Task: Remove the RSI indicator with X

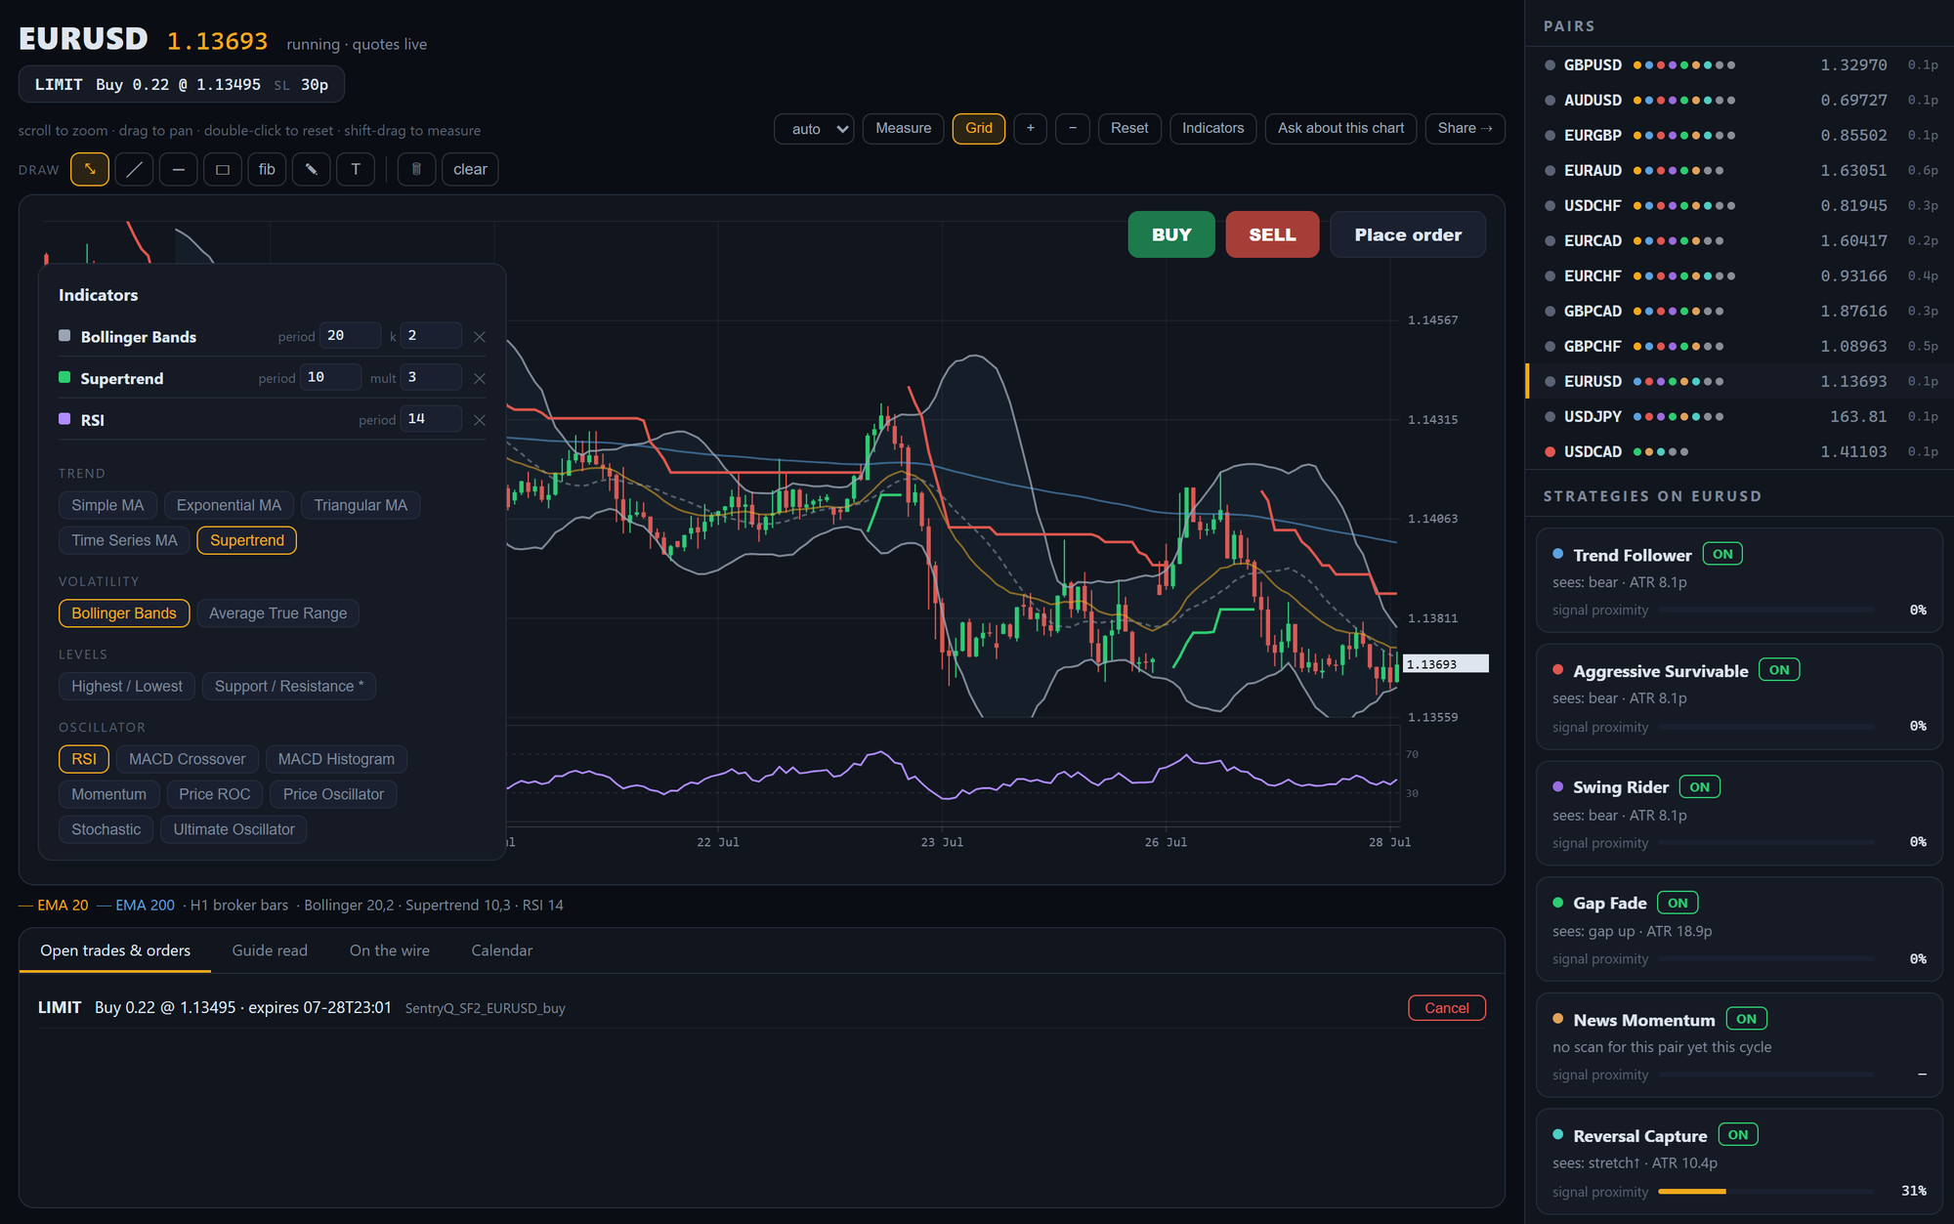Action: 480,420
